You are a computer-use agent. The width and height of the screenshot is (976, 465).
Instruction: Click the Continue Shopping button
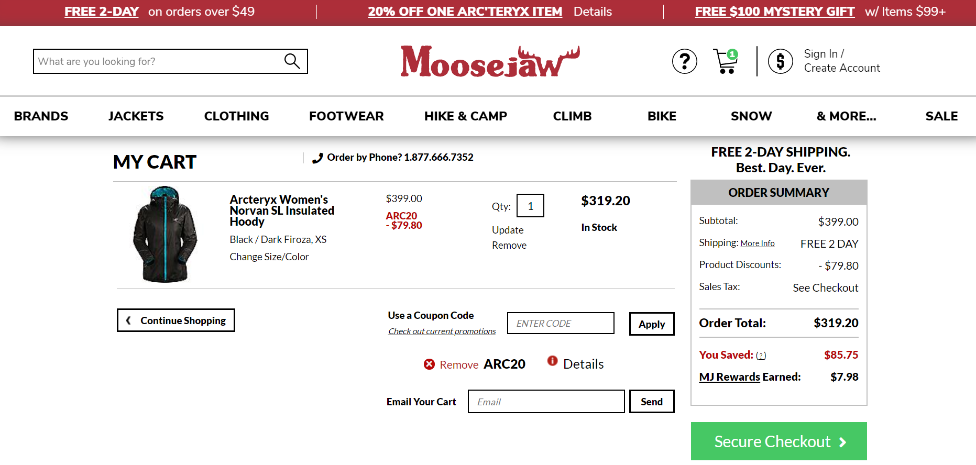click(176, 320)
